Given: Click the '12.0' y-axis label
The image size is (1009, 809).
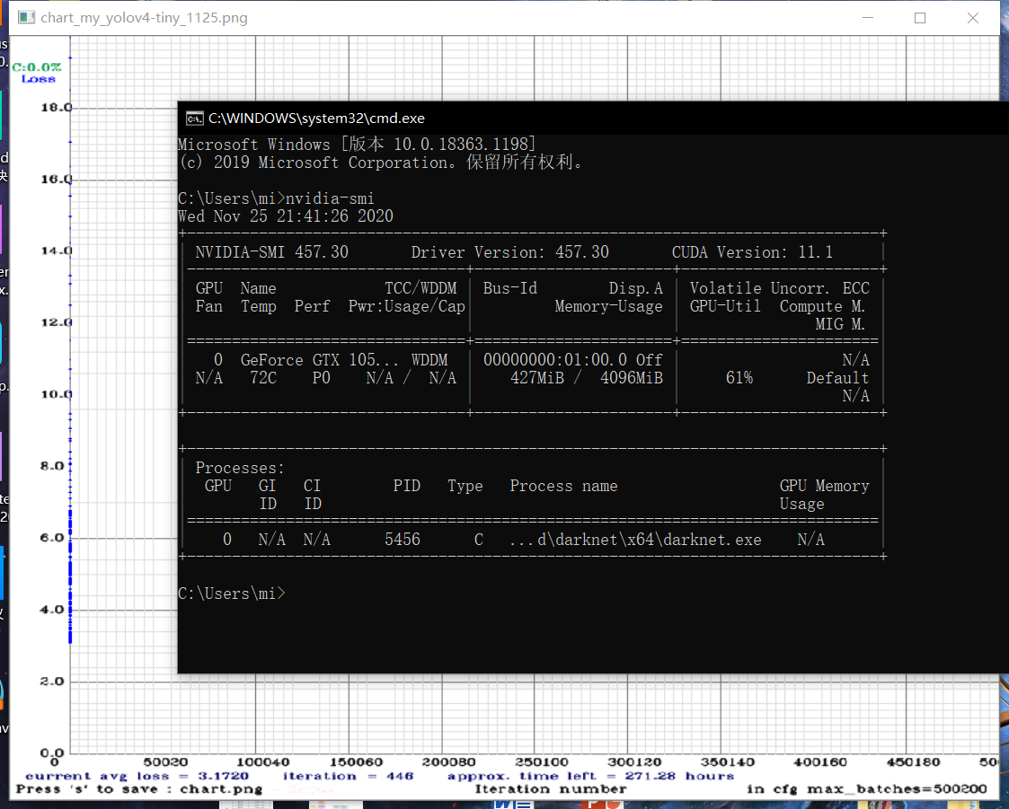Looking at the screenshot, I should 56,322.
